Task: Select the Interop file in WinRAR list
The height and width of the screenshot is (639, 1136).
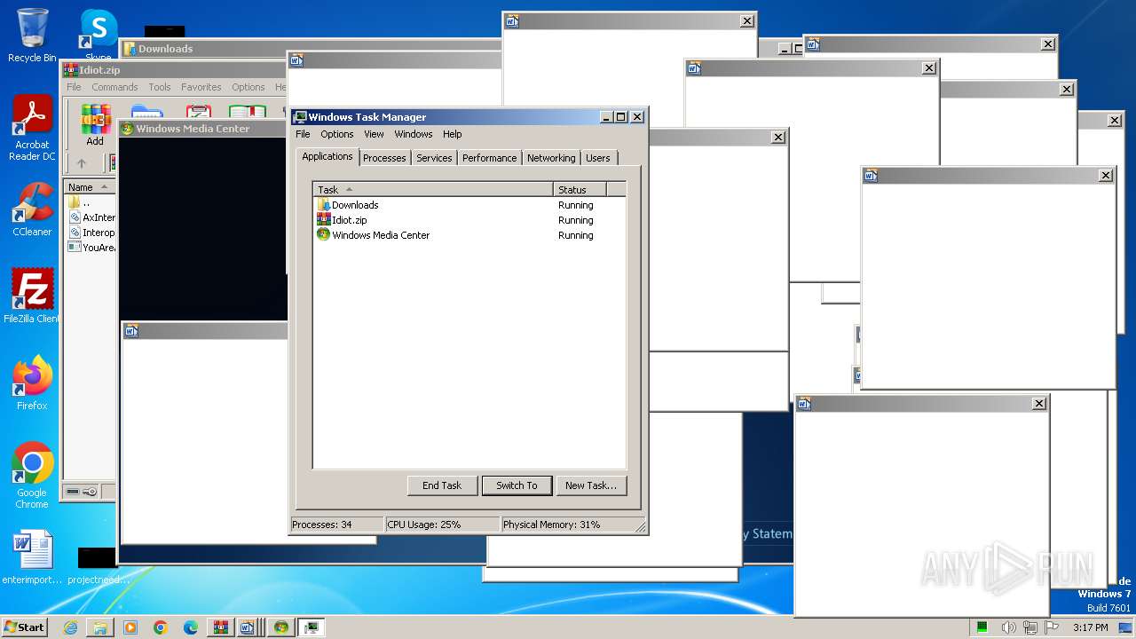Action: [91, 233]
